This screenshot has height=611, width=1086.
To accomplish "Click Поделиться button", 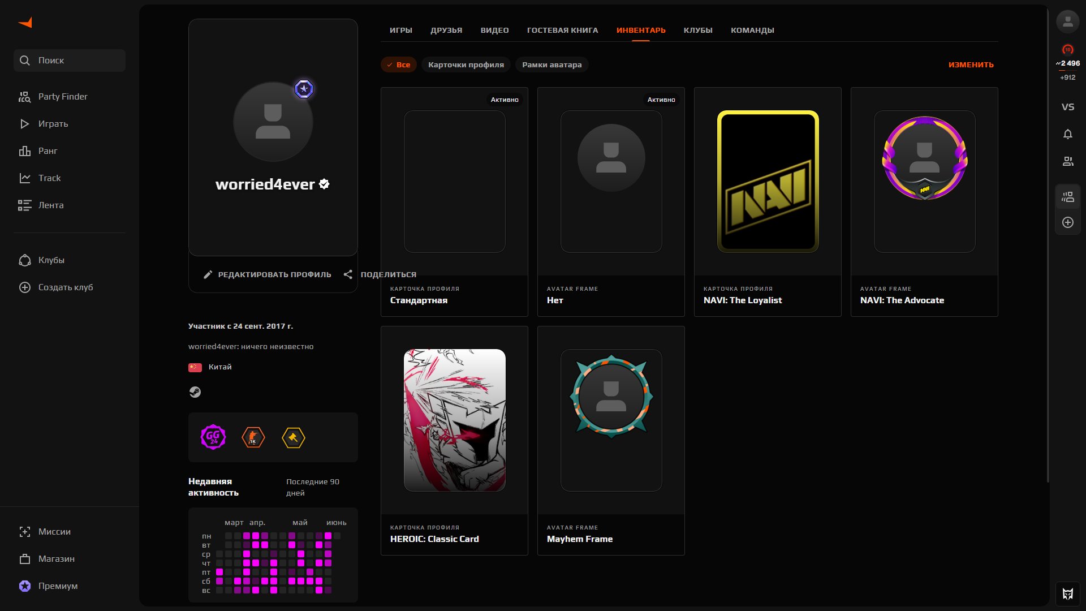I will pyautogui.click(x=380, y=275).
